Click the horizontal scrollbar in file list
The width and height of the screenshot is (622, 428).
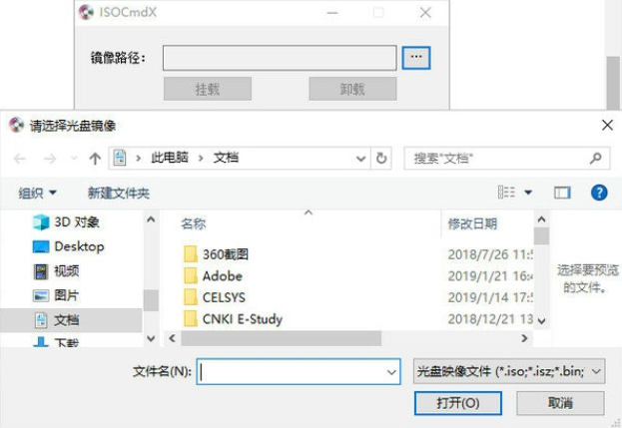(282, 338)
